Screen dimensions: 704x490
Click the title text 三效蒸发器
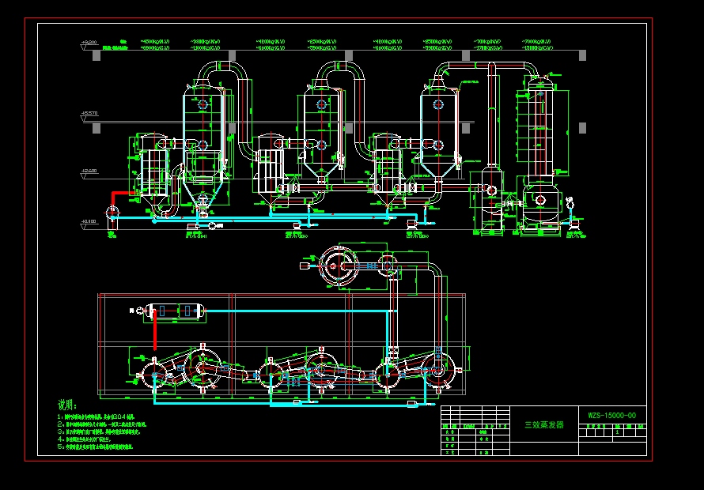[x=544, y=424]
